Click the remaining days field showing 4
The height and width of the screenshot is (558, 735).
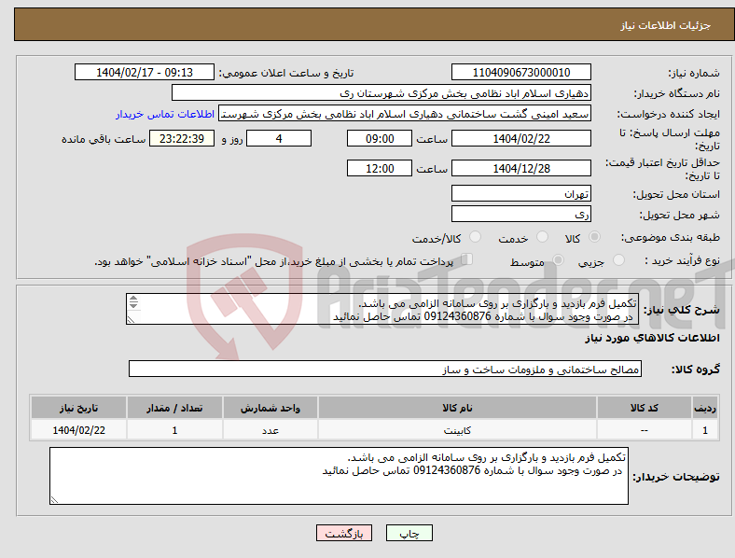[279, 138]
